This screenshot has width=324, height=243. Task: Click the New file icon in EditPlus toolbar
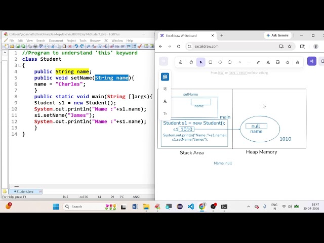pyautogui.click(x=7, y=46)
